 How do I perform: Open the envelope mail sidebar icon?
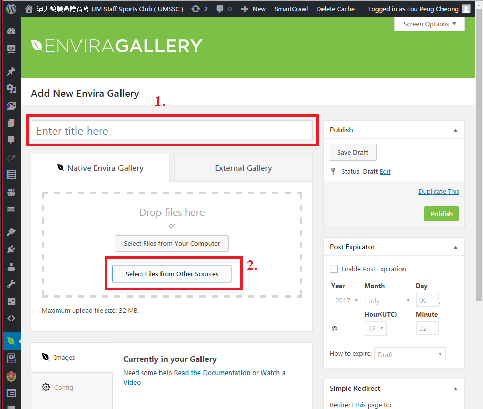pyautogui.click(x=11, y=209)
